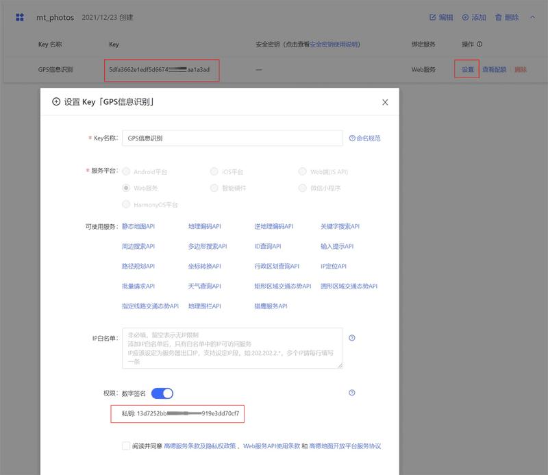
Task: Click inside the Key名称 input field
Action: [233, 138]
